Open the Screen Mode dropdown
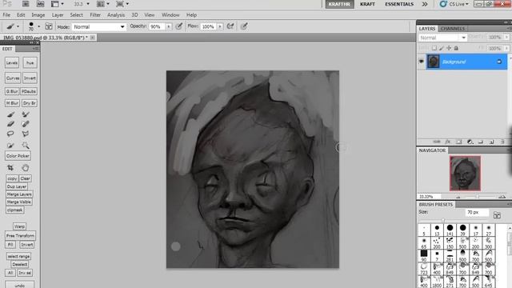The height and width of the screenshot is (288, 512). [x=122, y=4]
